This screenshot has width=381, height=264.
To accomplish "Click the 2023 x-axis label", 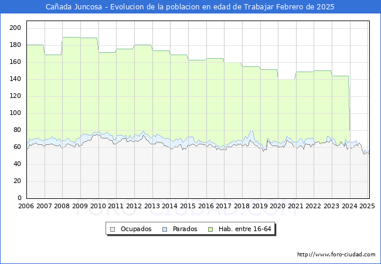I will [x=331, y=206].
